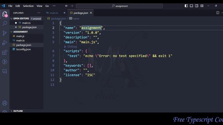Go forward with the right arrow
The width and height of the screenshot is (223, 125).
[72, 6]
